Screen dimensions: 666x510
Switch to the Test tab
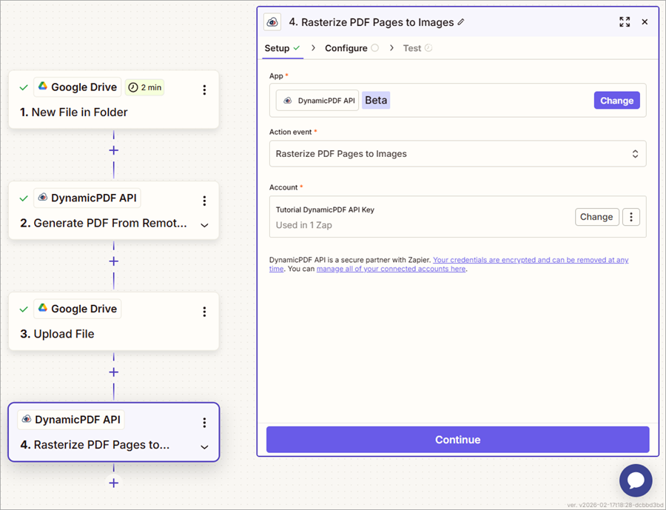pyautogui.click(x=412, y=48)
